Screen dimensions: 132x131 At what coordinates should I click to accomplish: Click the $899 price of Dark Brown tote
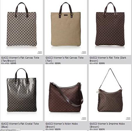(101, 63)
